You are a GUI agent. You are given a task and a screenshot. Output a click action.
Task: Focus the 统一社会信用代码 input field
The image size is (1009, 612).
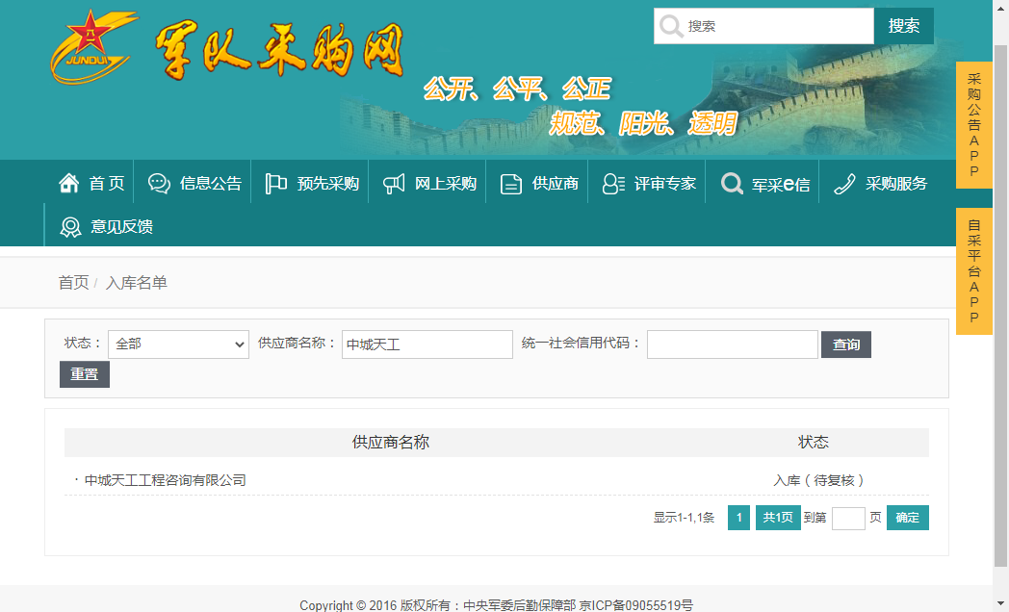[732, 344]
